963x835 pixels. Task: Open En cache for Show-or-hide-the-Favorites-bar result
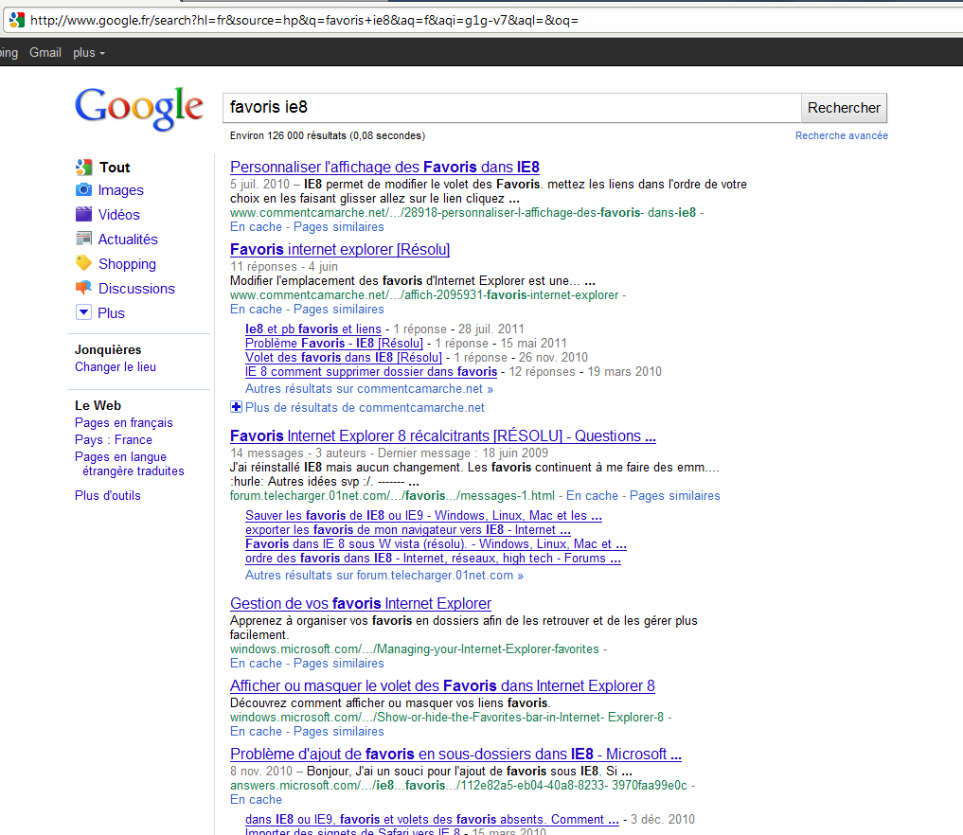tap(256, 731)
